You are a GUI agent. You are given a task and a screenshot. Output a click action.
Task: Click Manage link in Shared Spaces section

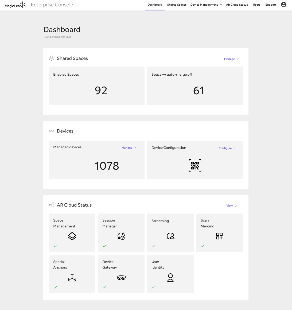pos(229,59)
